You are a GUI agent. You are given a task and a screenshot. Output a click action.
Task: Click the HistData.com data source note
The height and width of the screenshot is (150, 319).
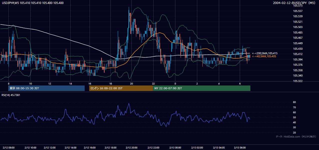pyautogui.click(x=296, y=136)
